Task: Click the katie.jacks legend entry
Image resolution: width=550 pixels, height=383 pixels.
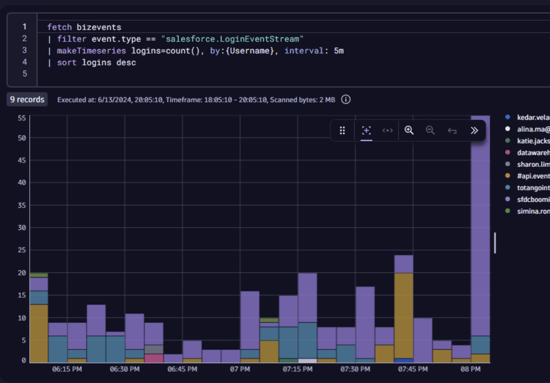Action: [533, 141]
